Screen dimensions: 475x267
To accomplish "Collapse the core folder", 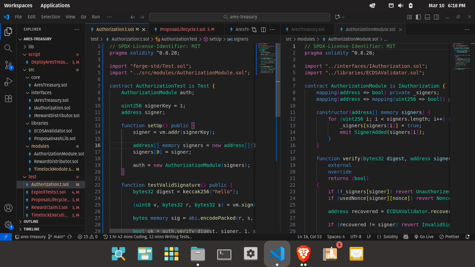I will pyautogui.click(x=28, y=77).
